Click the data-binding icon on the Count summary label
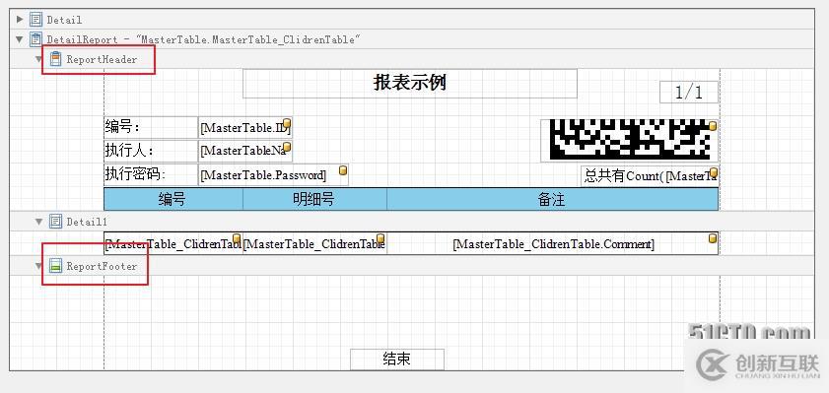Screen dimensions: 829x393 click(714, 172)
